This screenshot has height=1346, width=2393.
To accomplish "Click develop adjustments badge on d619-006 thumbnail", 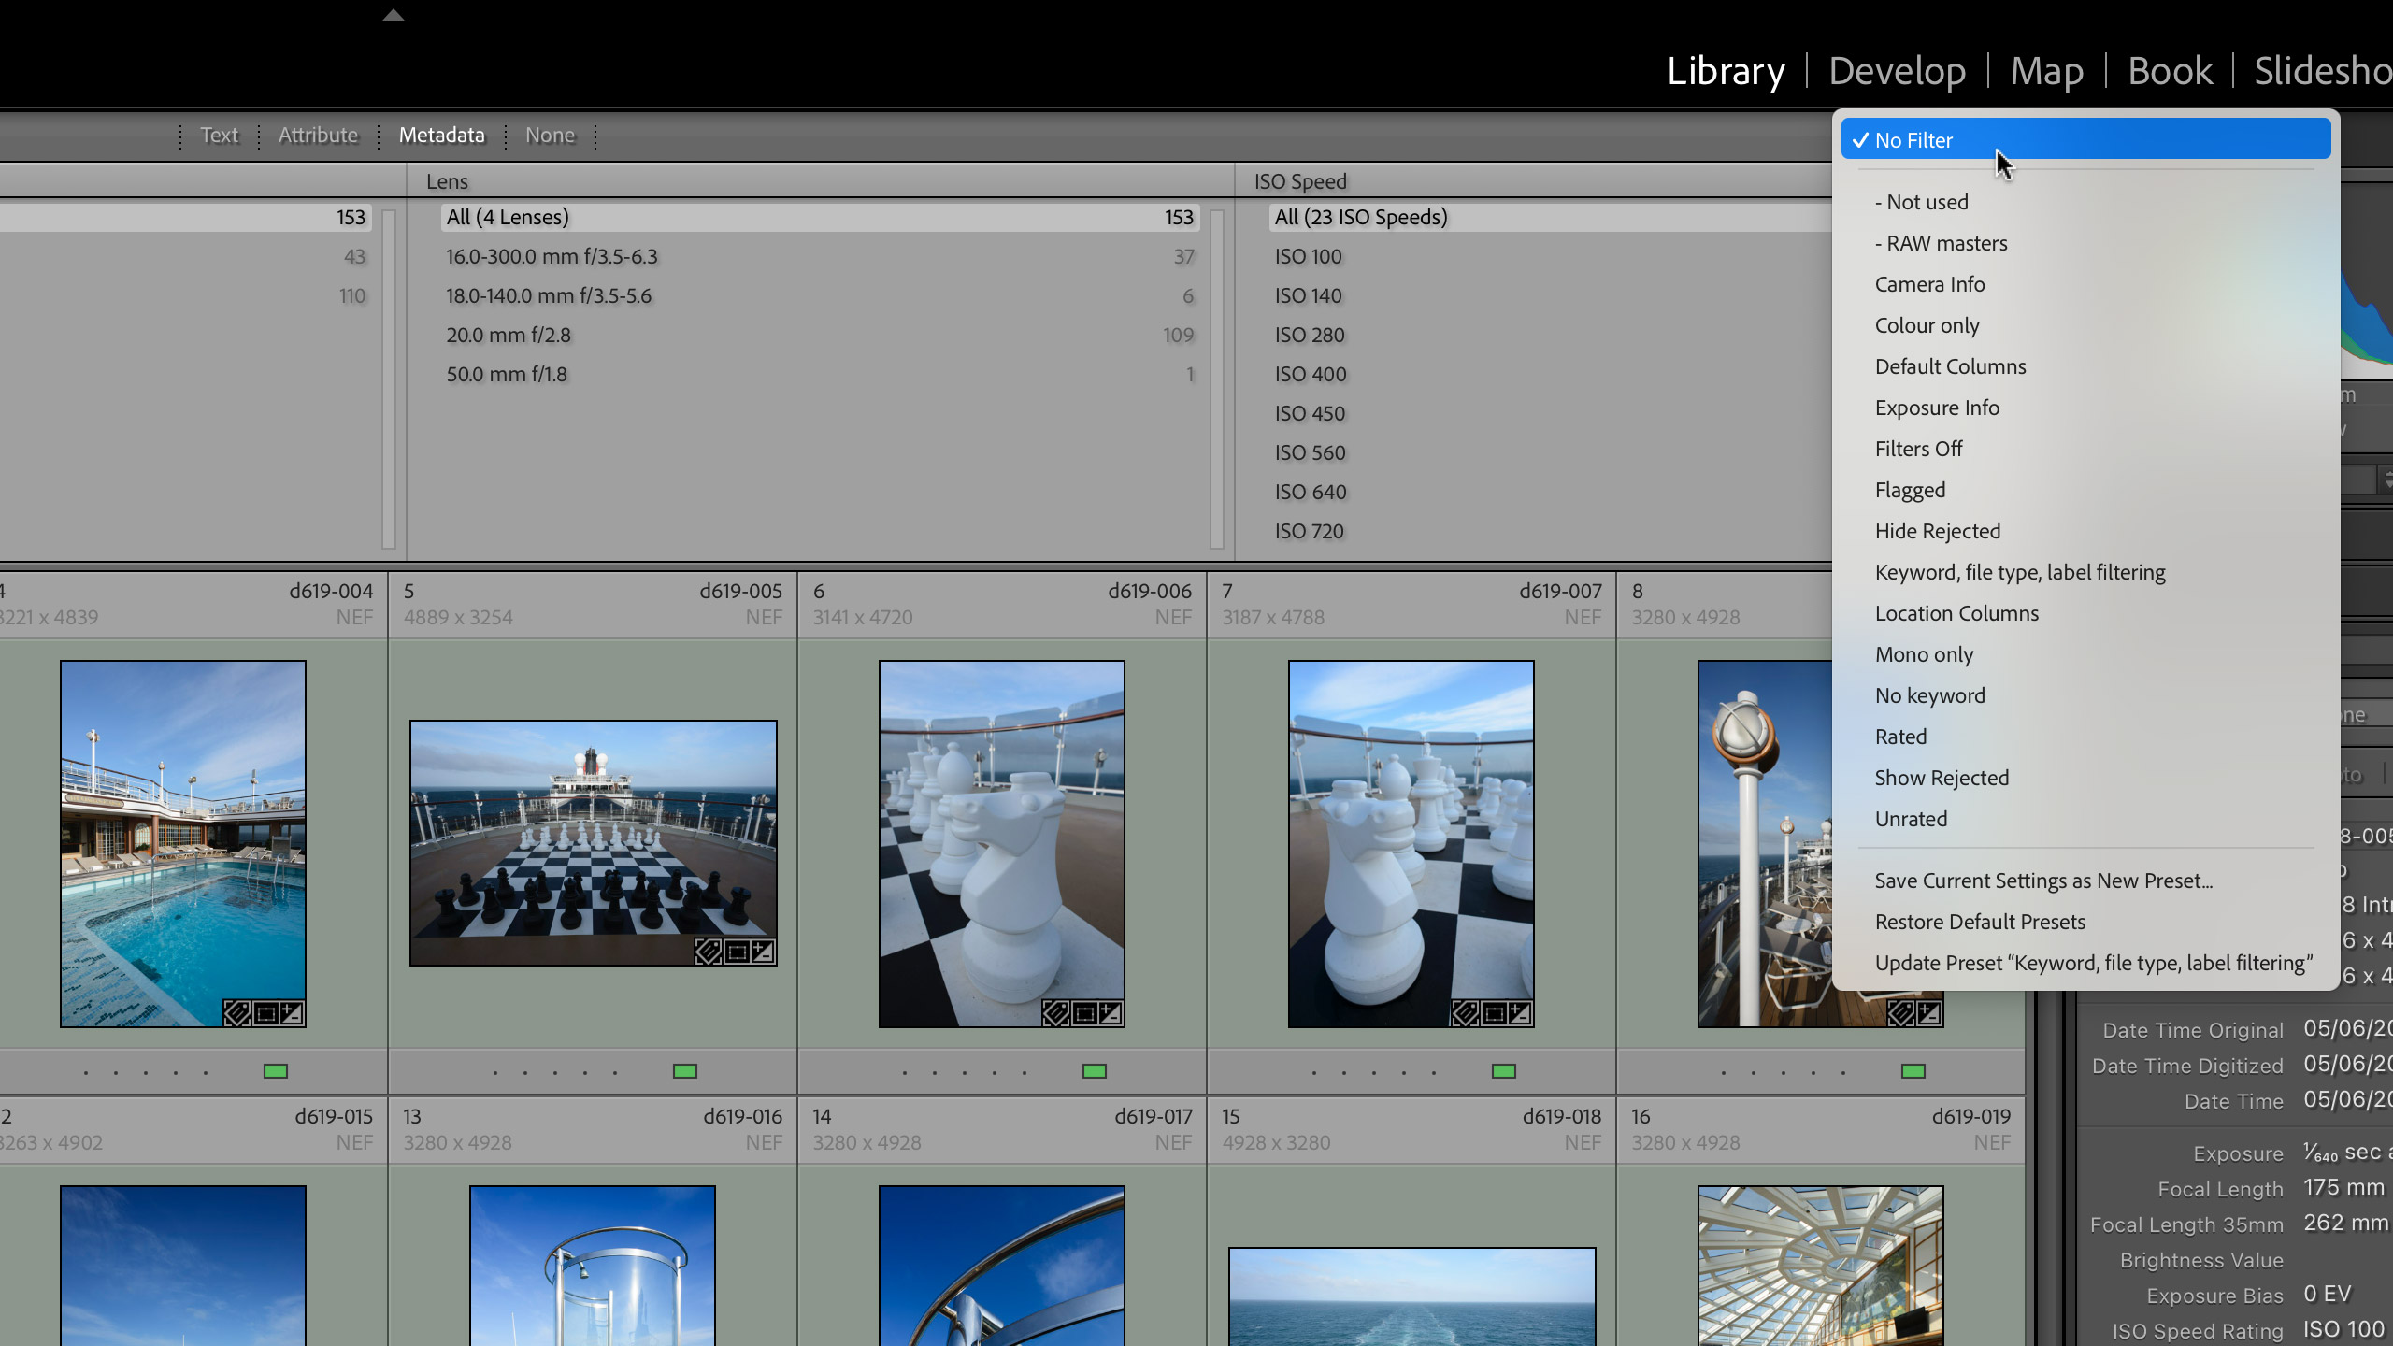I will 1111,1013.
